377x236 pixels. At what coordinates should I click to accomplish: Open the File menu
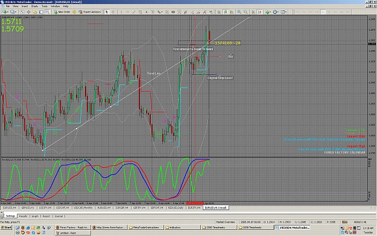pos(8,6)
